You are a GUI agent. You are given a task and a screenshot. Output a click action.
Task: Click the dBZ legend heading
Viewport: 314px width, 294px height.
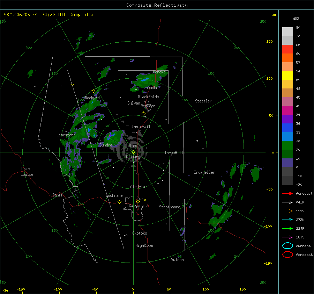coord(296,19)
